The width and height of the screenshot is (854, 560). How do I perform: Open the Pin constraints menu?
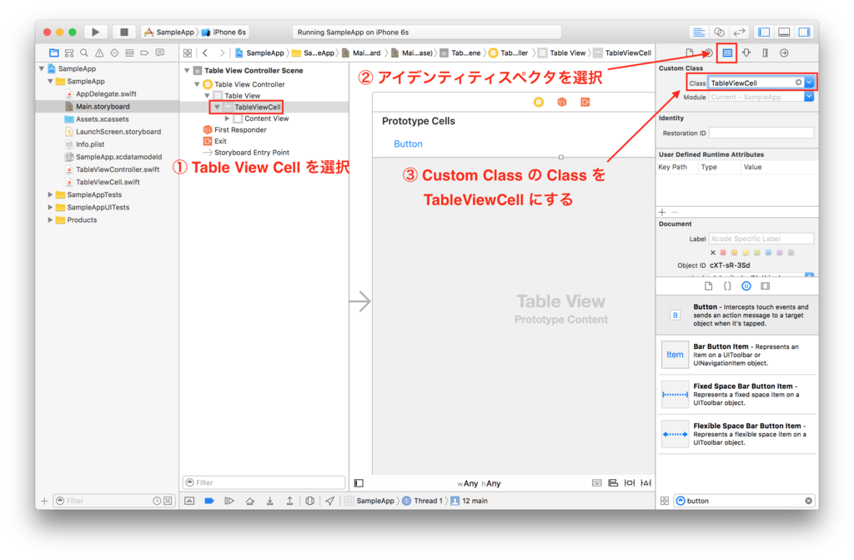pyautogui.click(x=630, y=483)
